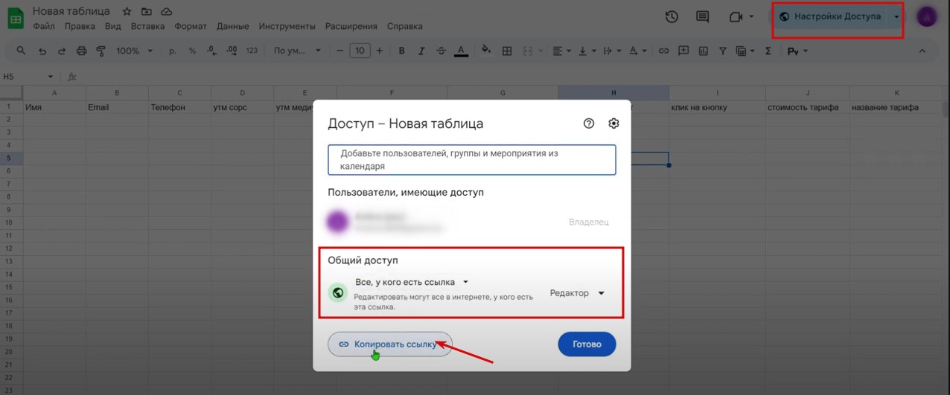Toggle strikethrough formatting
The height and width of the screenshot is (395, 950).
pos(441,51)
